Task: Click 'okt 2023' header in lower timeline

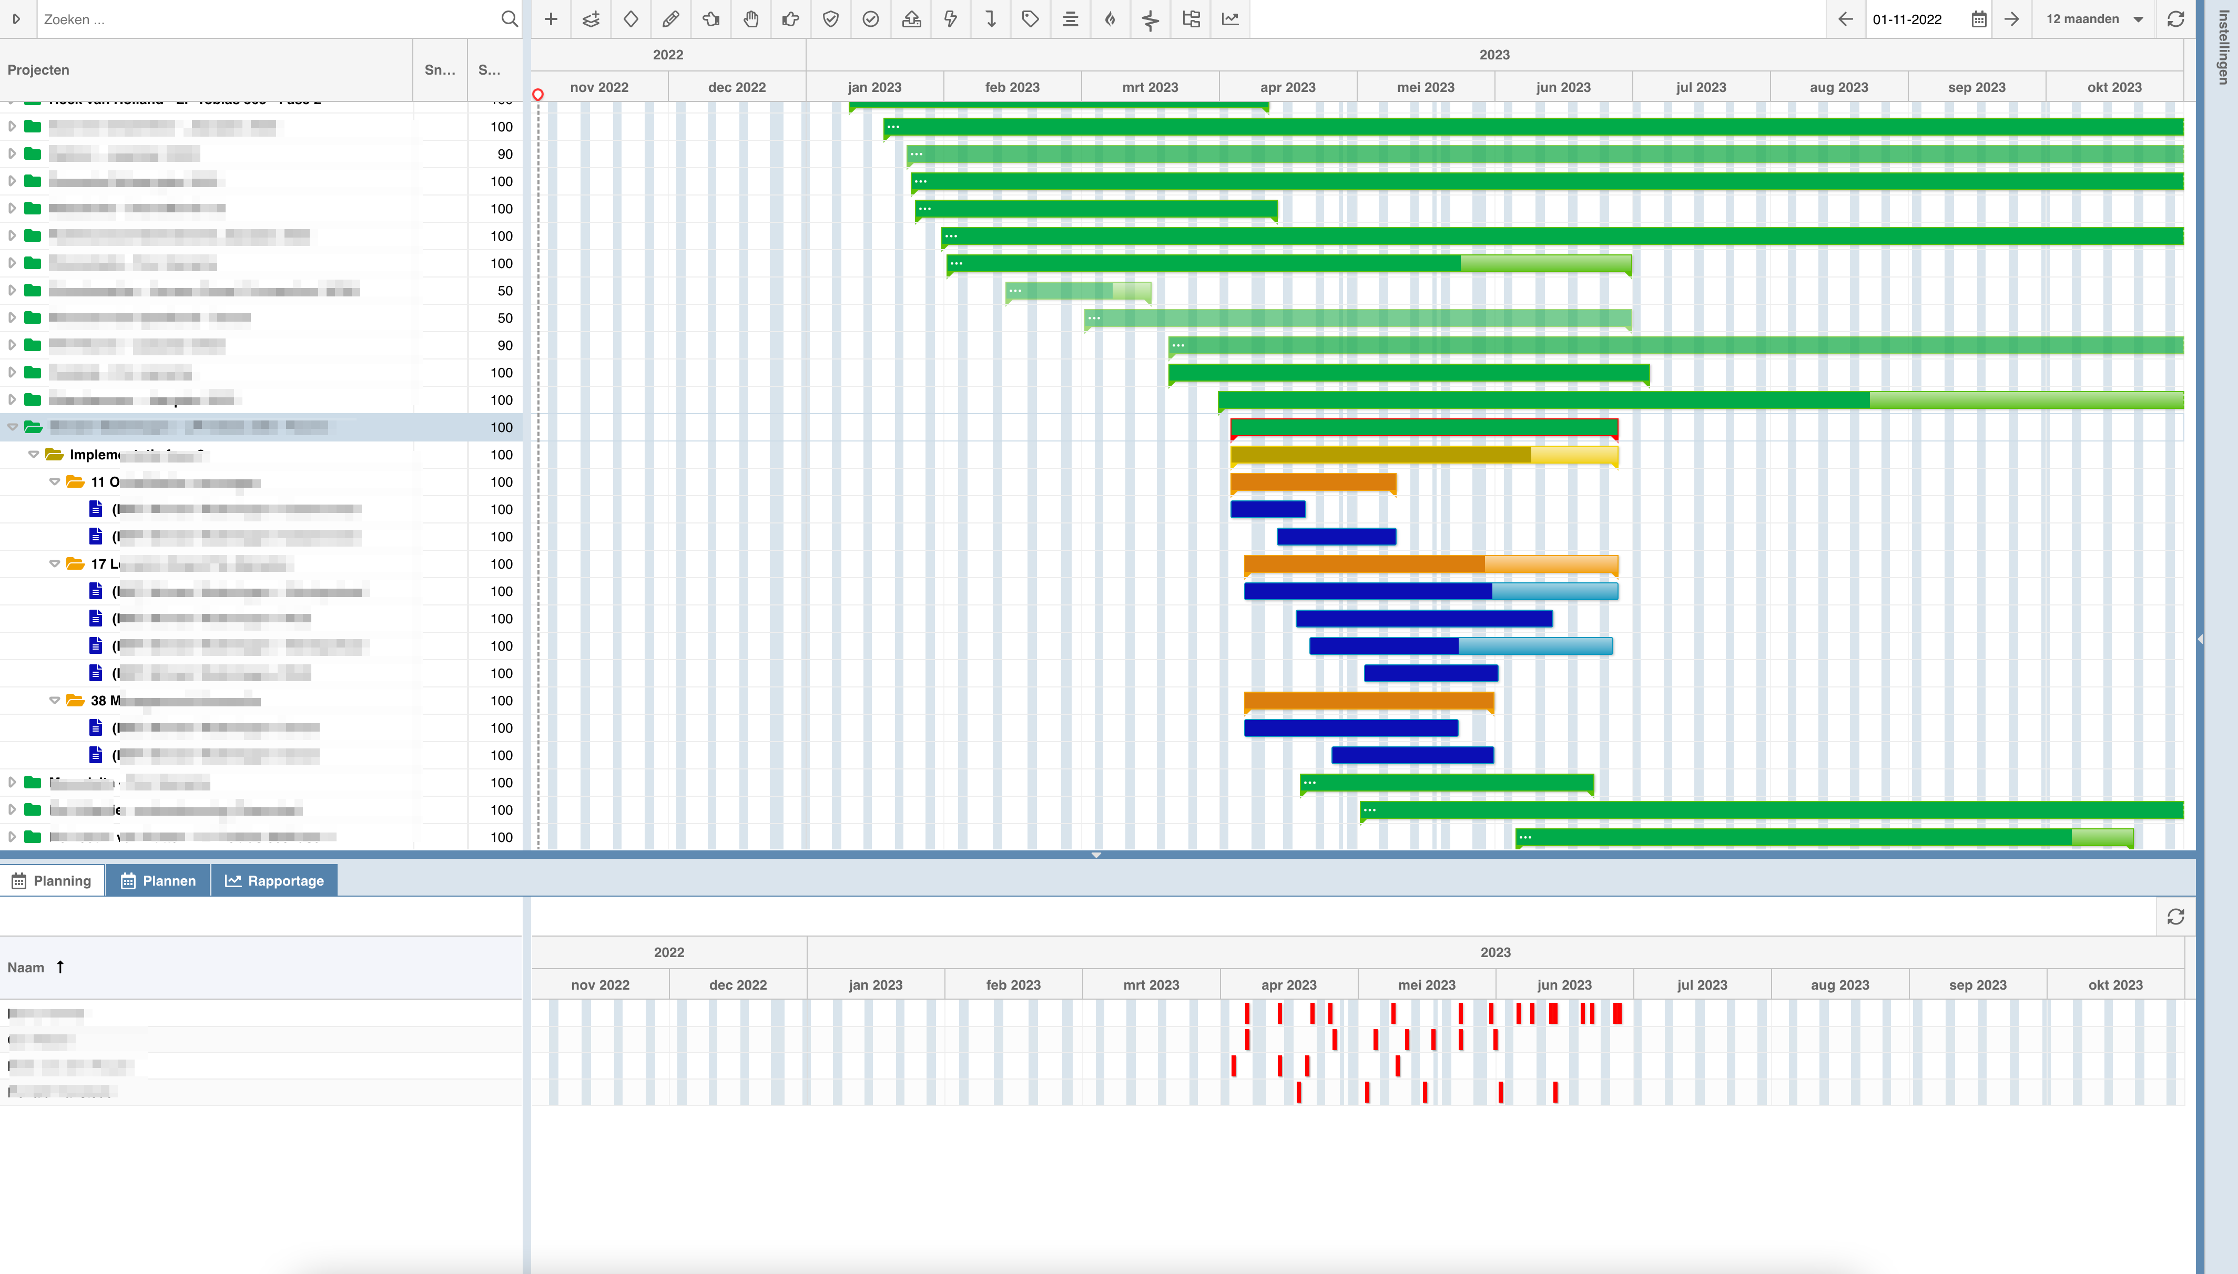Action: coord(2115,984)
